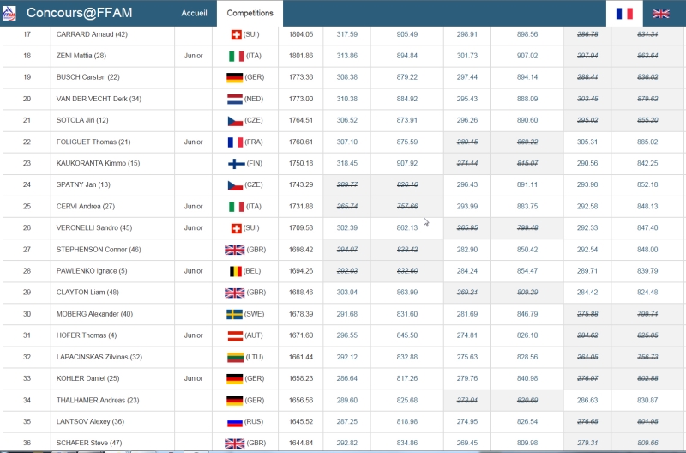
Task: Click the Russian flag for LANTSOV Alexey
Action: 234,421
